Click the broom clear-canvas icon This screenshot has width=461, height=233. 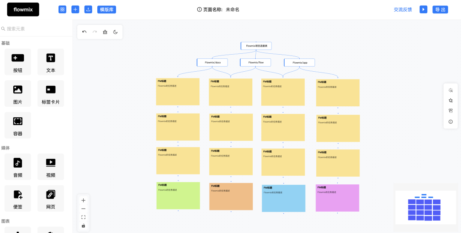coord(105,32)
